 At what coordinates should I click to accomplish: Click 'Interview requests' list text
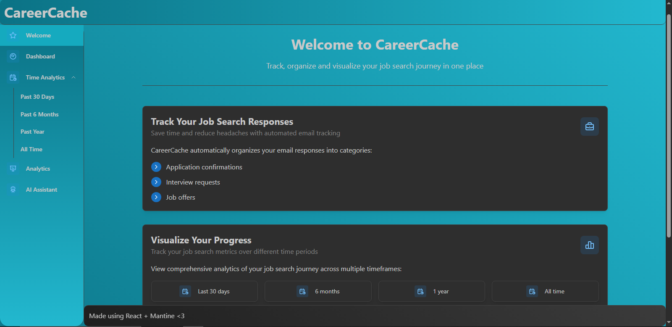(x=193, y=182)
